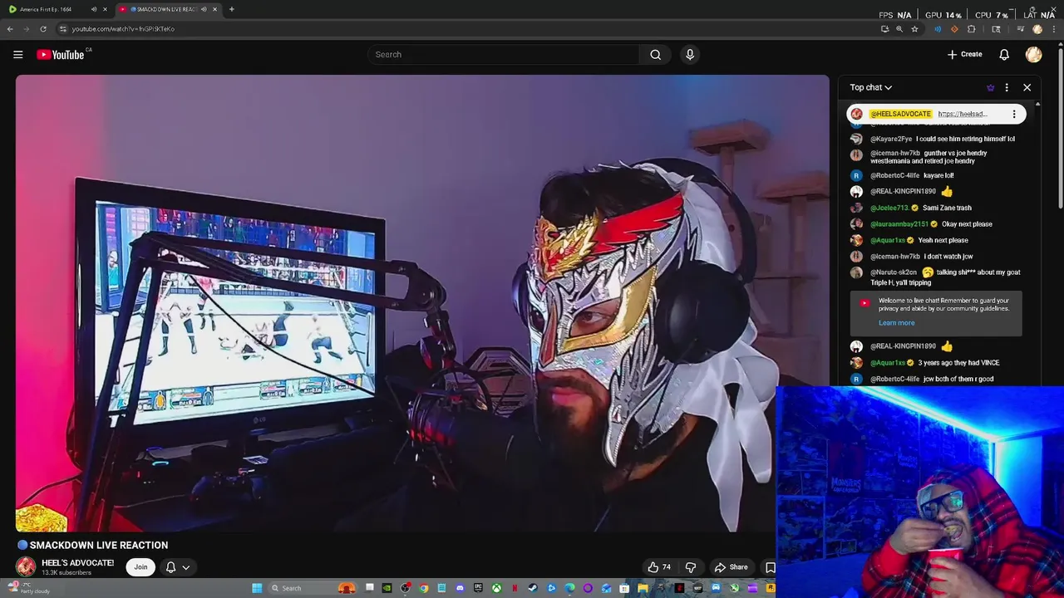
Task: Mute the SMACKDOWN LIVE REACTION tab audio
Action: coord(204,9)
